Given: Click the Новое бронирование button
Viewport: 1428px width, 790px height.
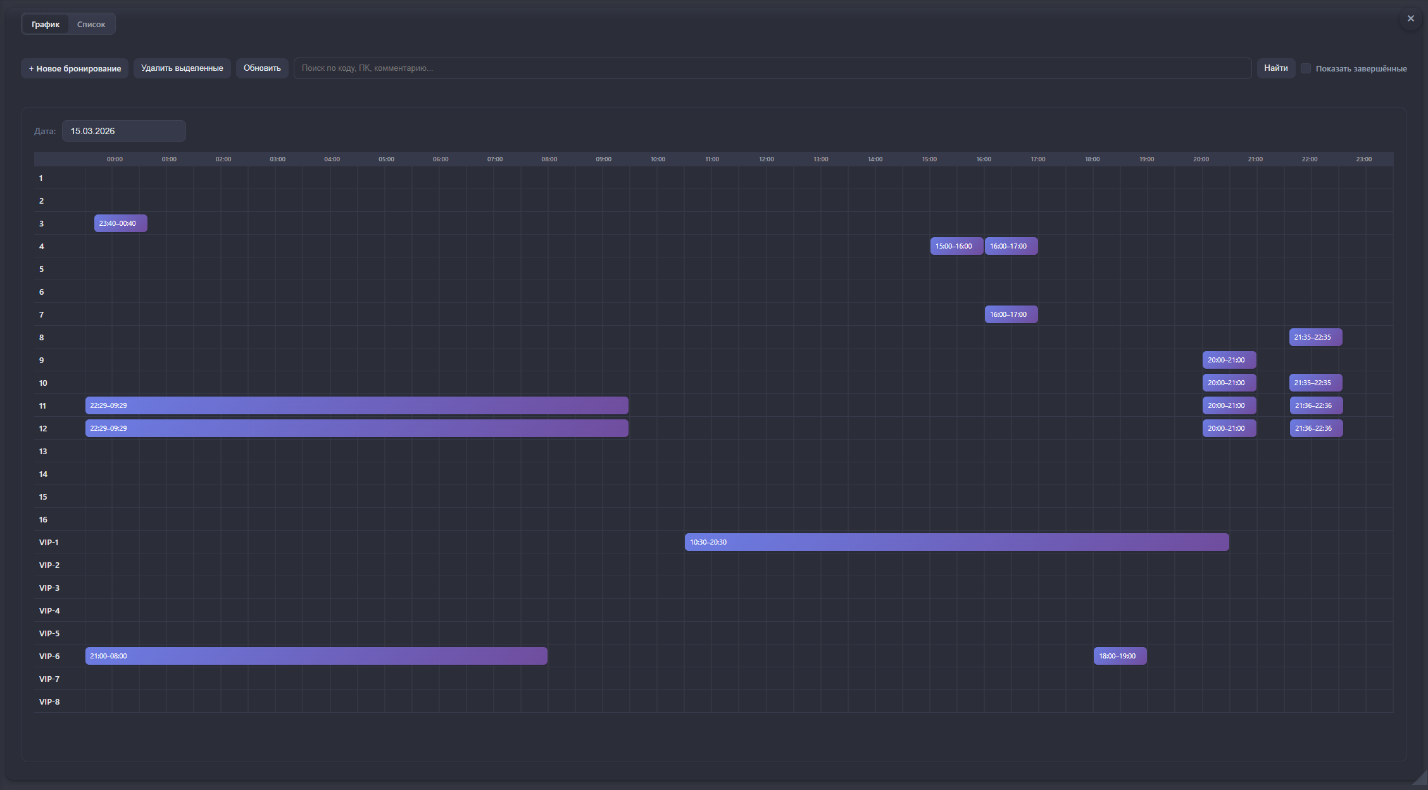Looking at the screenshot, I should coord(75,68).
